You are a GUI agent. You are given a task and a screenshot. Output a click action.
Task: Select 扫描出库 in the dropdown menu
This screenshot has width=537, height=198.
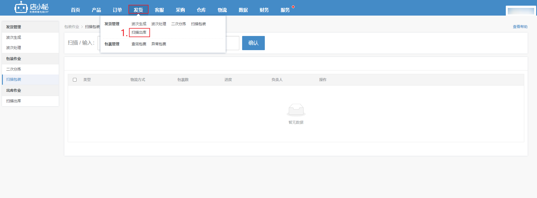pos(139,33)
